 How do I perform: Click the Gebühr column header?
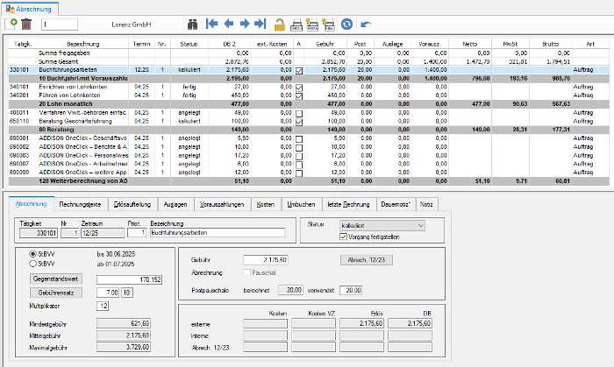pyautogui.click(x=325, y=44)
